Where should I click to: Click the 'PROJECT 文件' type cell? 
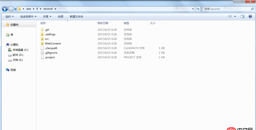click(132, 57)
